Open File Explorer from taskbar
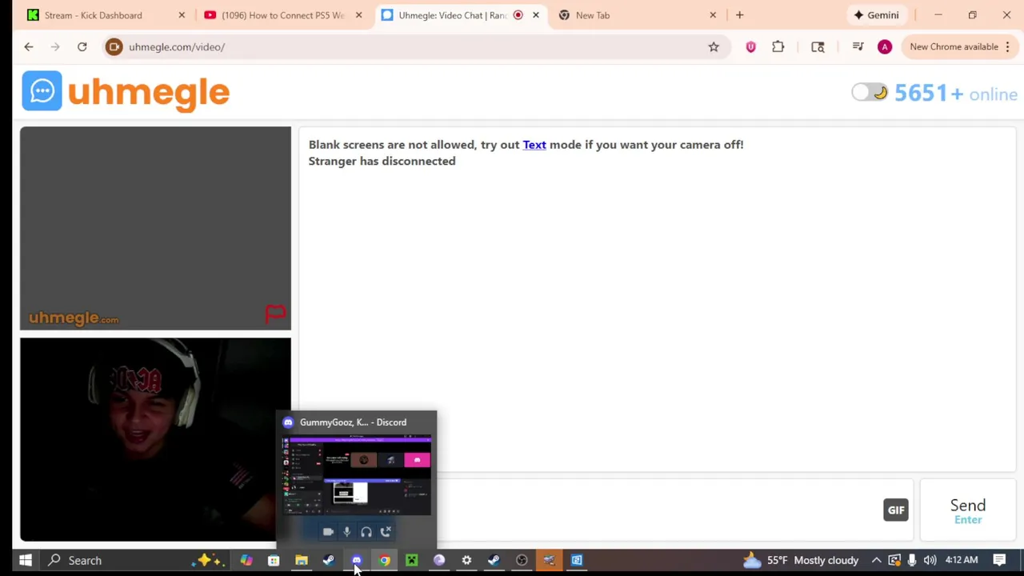The height and width of the screenshot is (576, 1024). (302, 560)
